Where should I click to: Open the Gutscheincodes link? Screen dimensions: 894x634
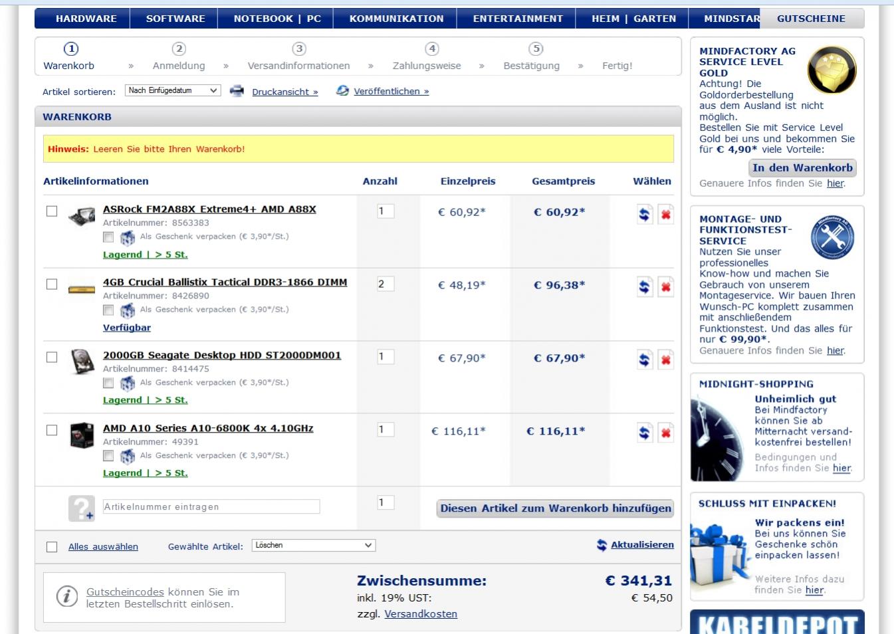[125, 592]
